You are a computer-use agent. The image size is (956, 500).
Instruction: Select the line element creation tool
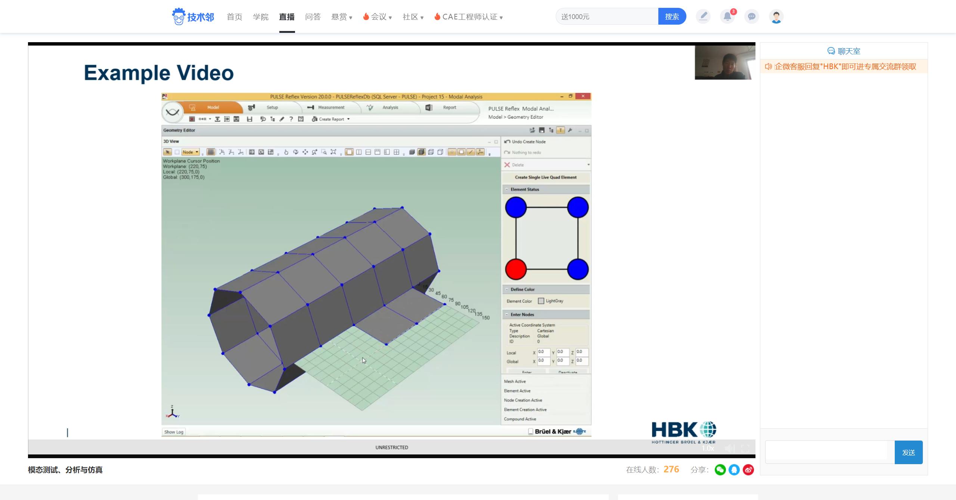coord(471,152)
